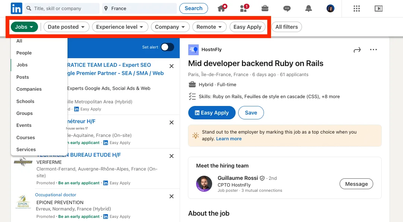
Task: Open the apps grid icon
Action: pos(356,9)
